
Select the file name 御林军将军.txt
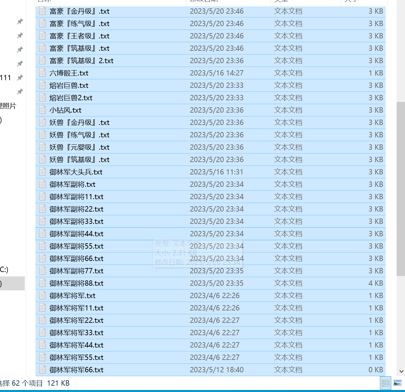click(x=72, y=295)
